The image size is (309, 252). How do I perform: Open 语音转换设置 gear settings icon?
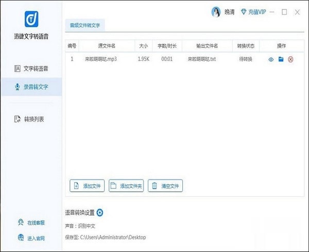coord(100,213)
